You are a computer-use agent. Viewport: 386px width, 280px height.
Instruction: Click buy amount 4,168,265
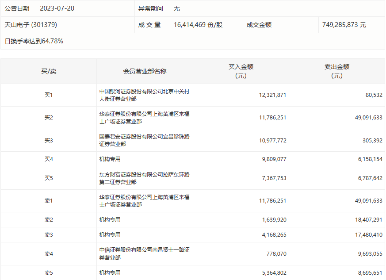[x=274, y=235]
